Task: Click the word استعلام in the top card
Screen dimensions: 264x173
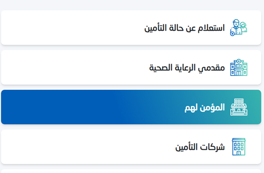Action: [211, 28]
